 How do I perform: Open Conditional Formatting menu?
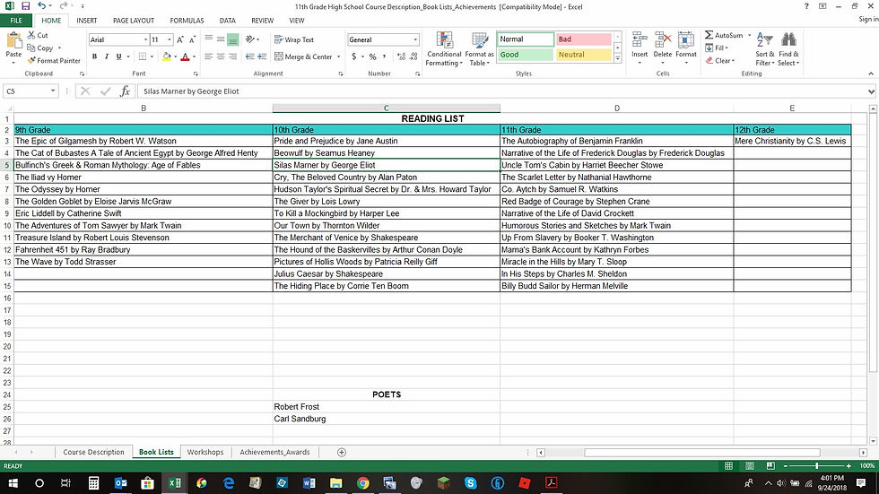coord(444,48)
